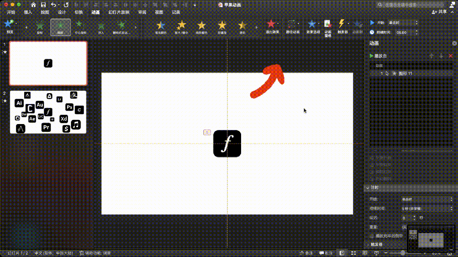This screenshot has height=257, width=458.
Task: Select 图形 11 in the animation list
Action: pyautogui.click(x=411, y=73)
